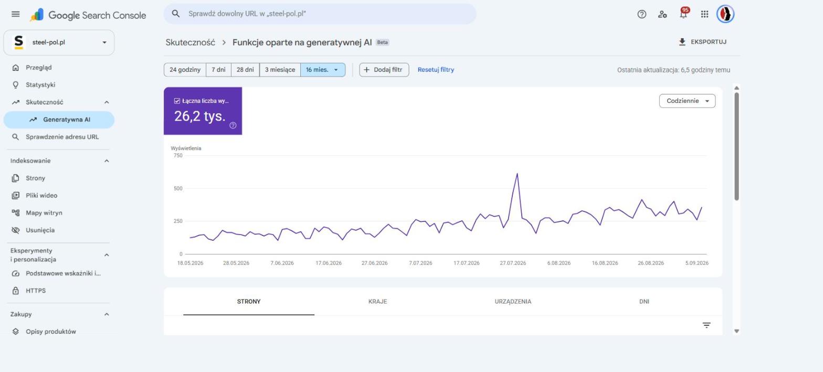Image resolution: width=823 pixels, height=372 pixels.
Task: Click the Google Search Console logo
Action: coord(88,15)
